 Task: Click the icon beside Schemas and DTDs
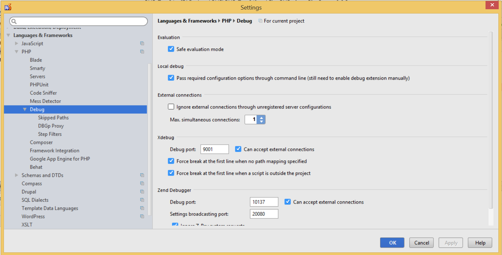(142, 175)
